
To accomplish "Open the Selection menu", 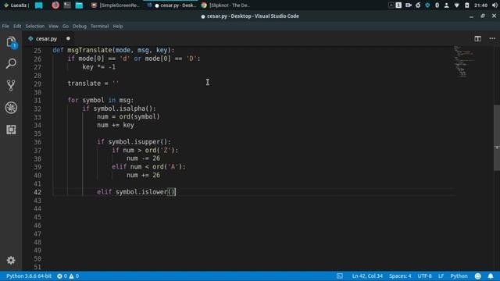I will 34,26.
